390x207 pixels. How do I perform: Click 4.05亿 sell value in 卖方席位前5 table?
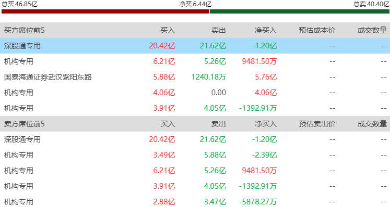pos(215,186)
